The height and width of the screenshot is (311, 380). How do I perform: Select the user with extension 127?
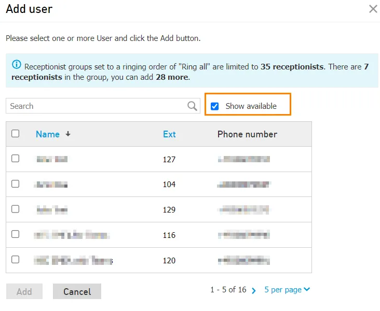pyautogui.click(x=15, y=159)
